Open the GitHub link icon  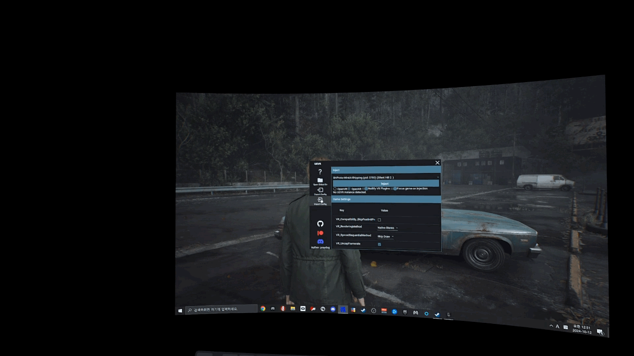point(320,224)
